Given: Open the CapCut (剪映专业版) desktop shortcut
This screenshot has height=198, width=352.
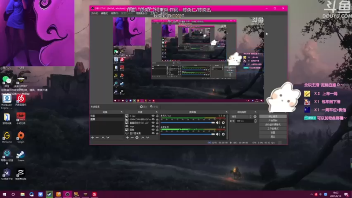Looking at the screenshot, I should click(21, 174).
